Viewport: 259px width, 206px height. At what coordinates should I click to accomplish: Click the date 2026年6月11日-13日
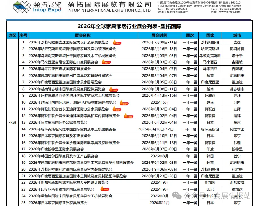click(x=159, y=143)
